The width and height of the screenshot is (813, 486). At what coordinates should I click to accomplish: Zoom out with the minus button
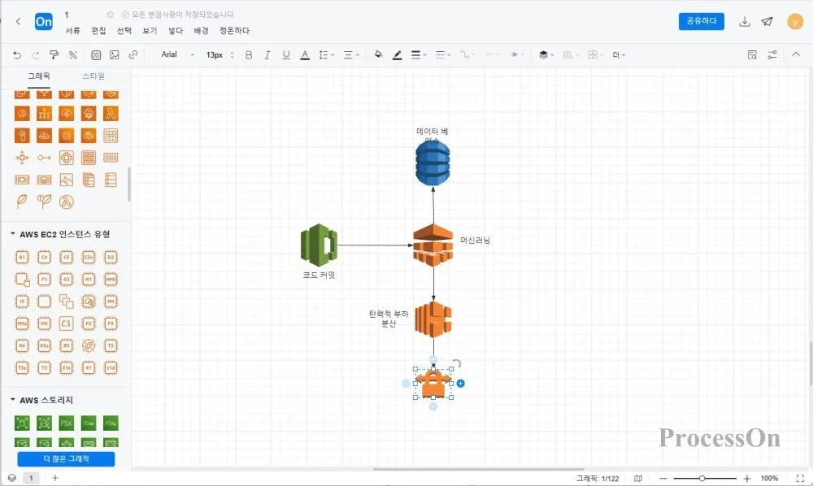(663, 478)
